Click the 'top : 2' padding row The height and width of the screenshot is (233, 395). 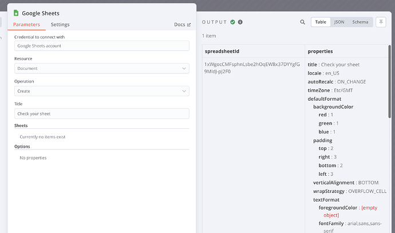coord(326,148)
